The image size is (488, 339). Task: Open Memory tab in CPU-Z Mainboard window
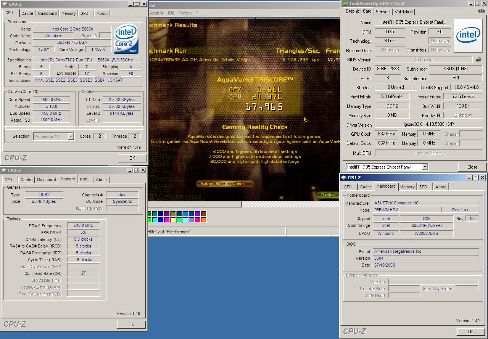pos(407,187)
